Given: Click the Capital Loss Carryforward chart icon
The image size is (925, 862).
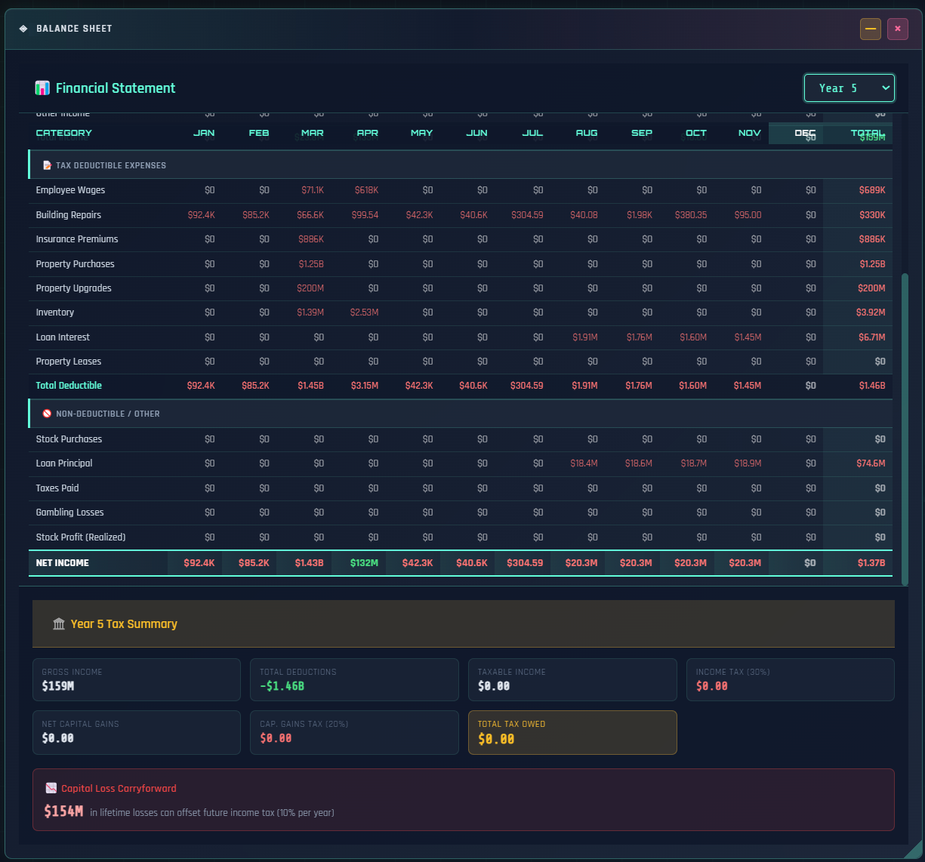Looking at the screenshot, I should pos(51,788).
